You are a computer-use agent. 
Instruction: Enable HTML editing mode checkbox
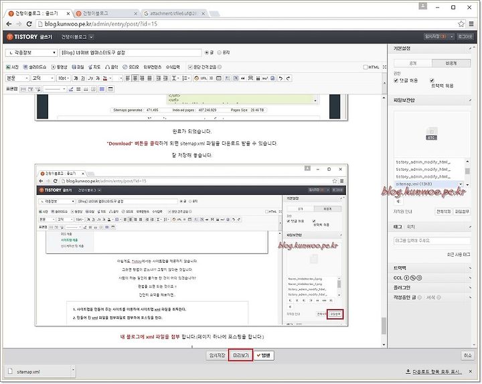tap(366, 67)
